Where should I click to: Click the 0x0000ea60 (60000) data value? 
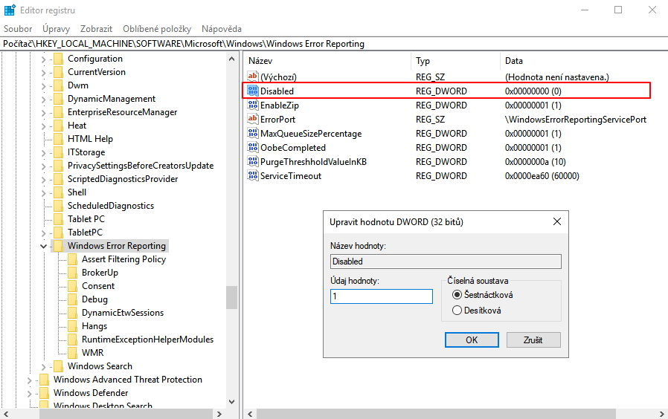click(x=542, y=175)
